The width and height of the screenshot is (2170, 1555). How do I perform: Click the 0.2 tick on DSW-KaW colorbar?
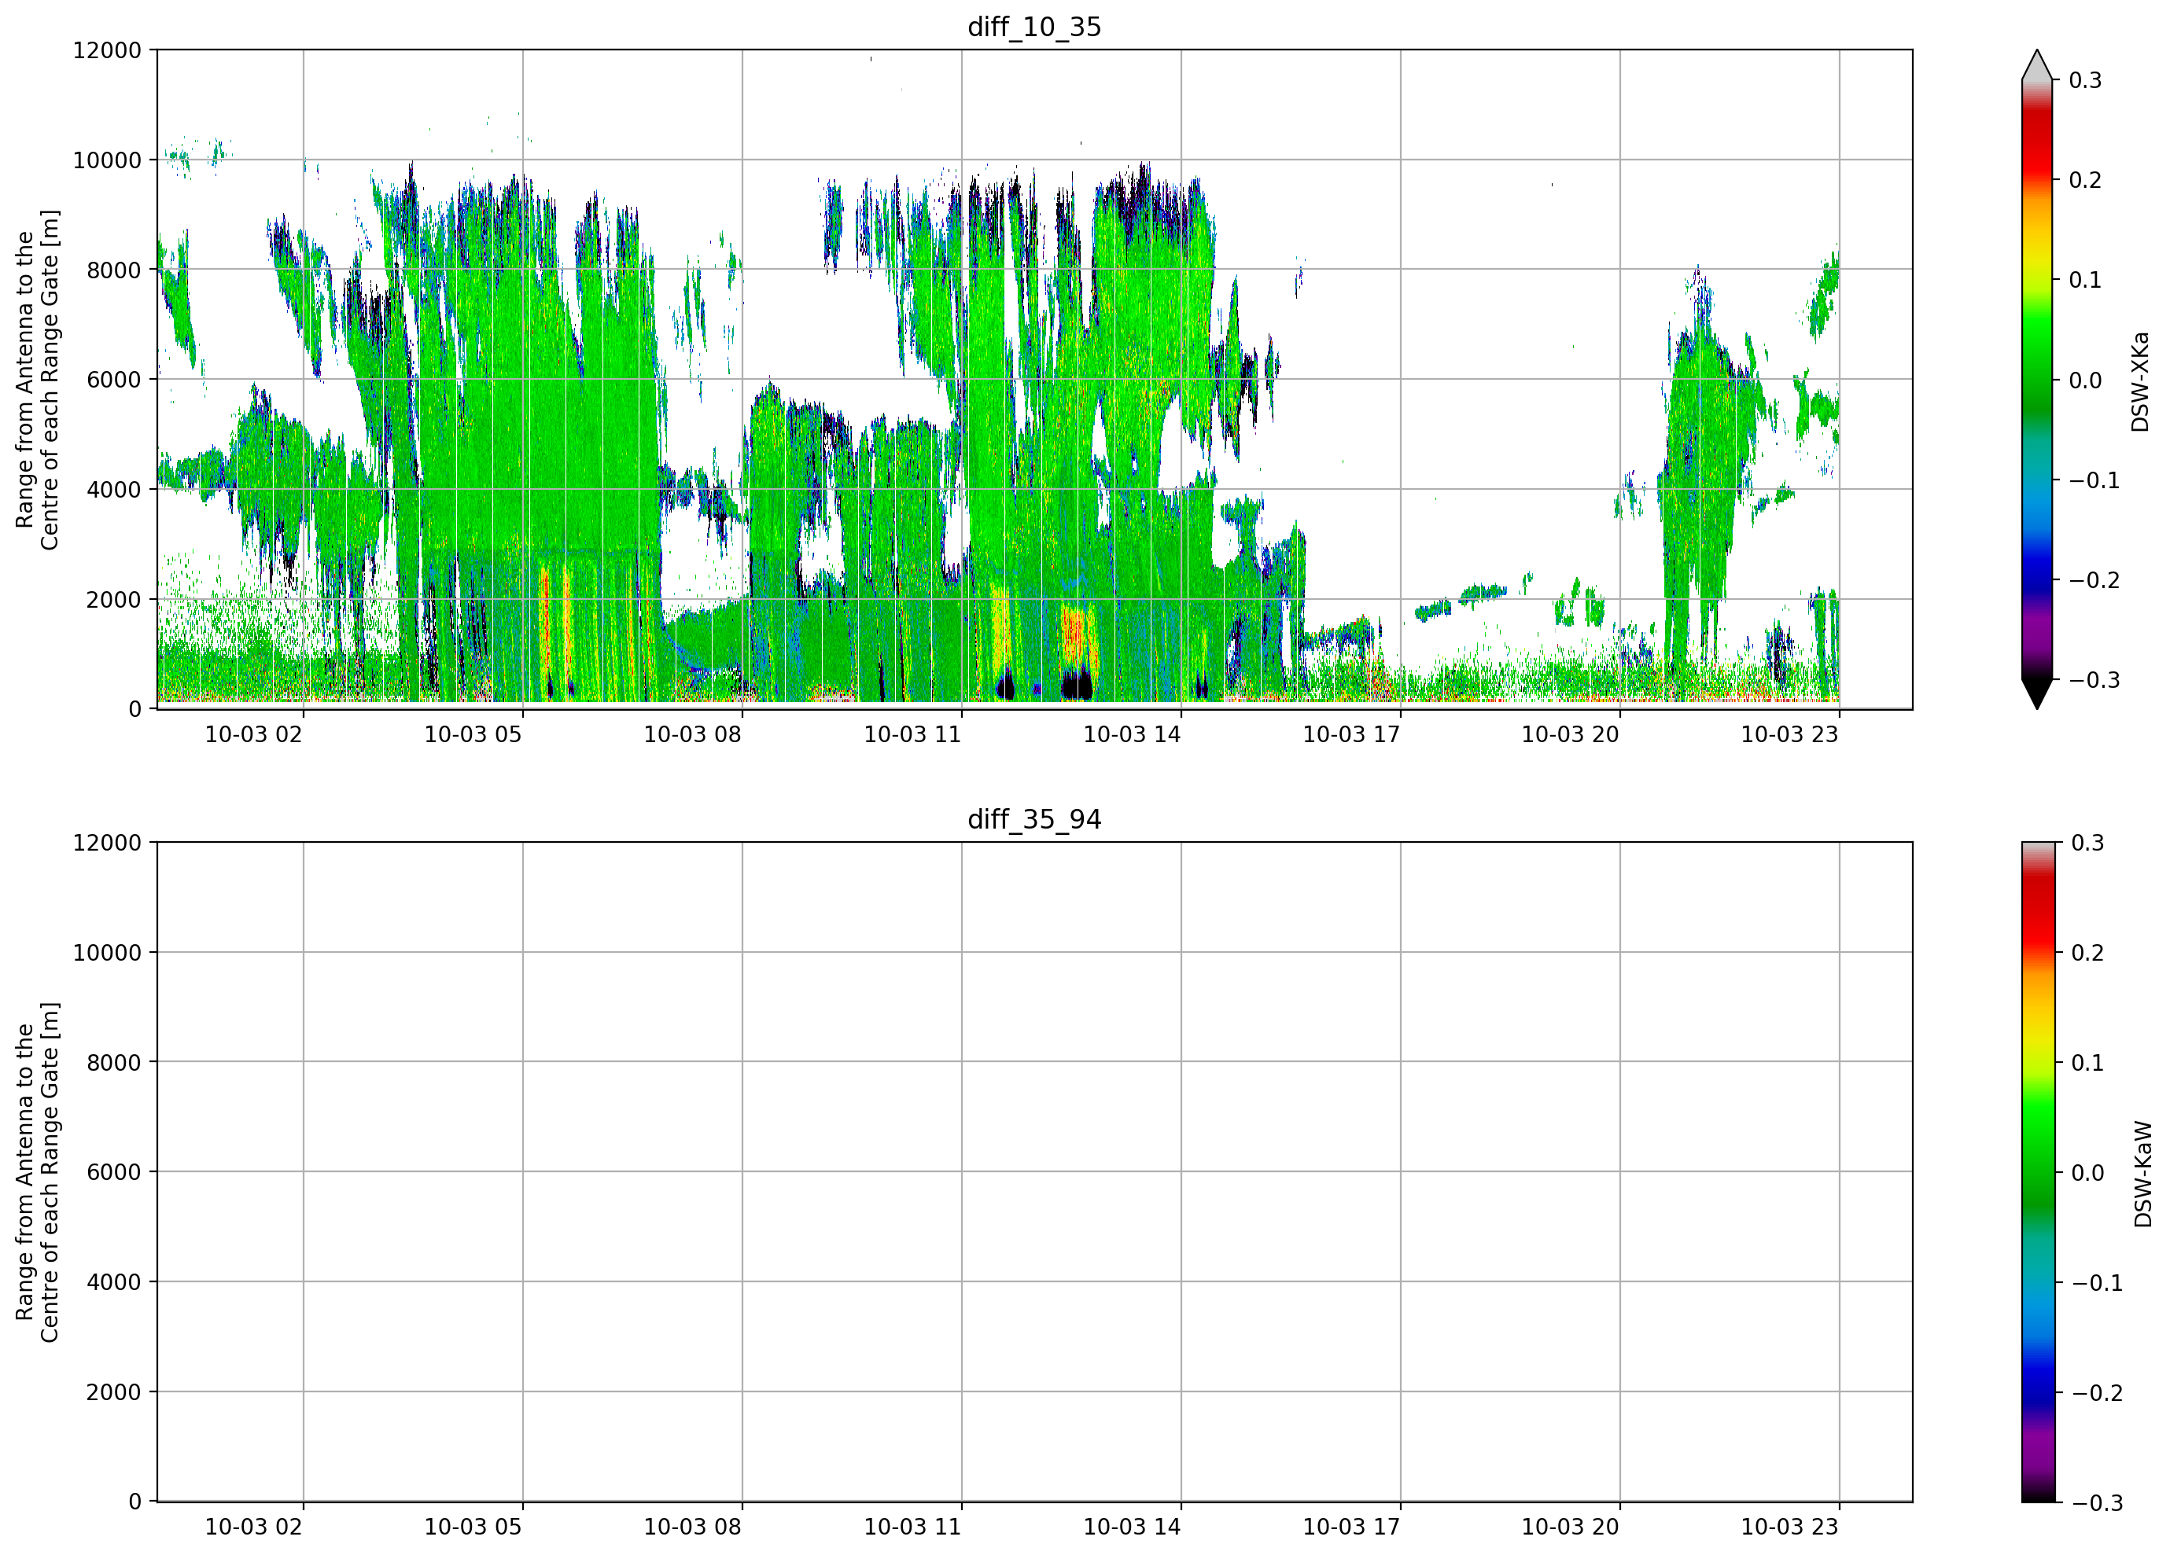(2087, 953)
